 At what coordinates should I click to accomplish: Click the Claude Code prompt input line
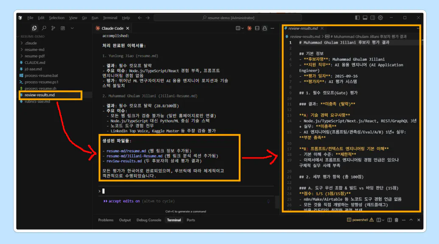(x=186, y=191)
